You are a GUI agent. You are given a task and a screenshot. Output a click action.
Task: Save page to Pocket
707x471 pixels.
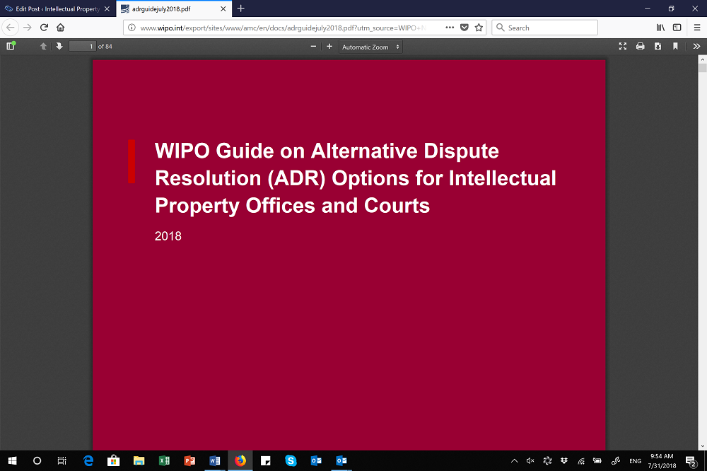pyautogui.click(x=464, y=28)
